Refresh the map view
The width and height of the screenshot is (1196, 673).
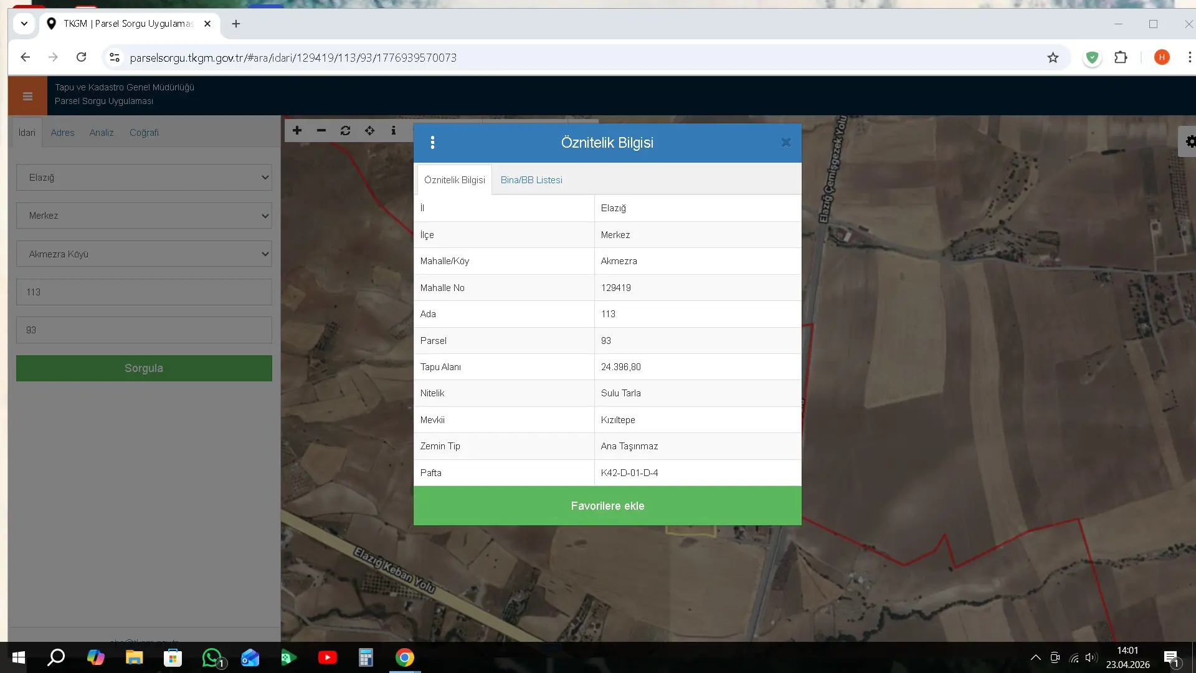[346, 130]
